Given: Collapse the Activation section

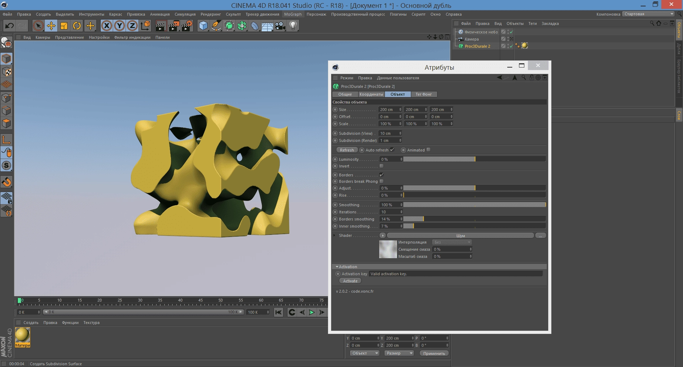Looking at the screenshot, I should pos(337,267).
